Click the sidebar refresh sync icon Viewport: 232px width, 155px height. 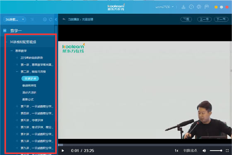click(x=51, y=19)
